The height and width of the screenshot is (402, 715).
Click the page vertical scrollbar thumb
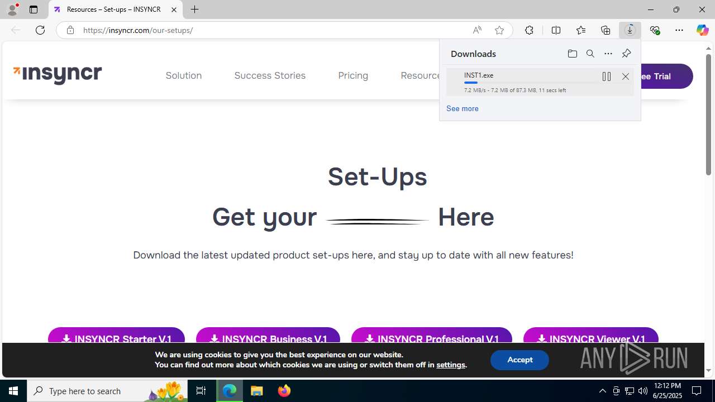pyautogui.click(x=708, y=114)
